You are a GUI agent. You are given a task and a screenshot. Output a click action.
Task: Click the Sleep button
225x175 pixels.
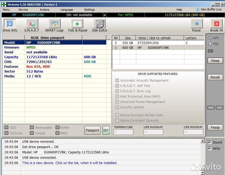215,61
